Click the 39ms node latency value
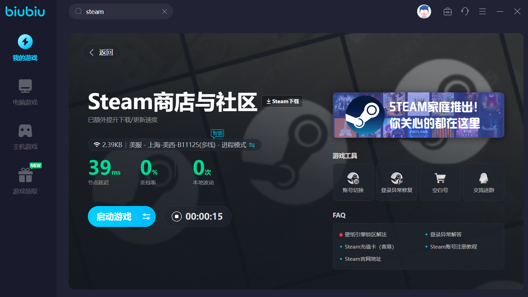The width and height of the screenshot is (528, 297). [x=105, y=168]
